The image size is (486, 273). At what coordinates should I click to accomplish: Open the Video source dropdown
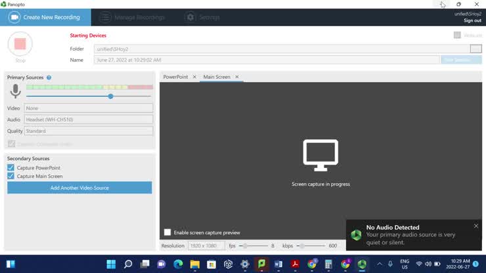88,108
